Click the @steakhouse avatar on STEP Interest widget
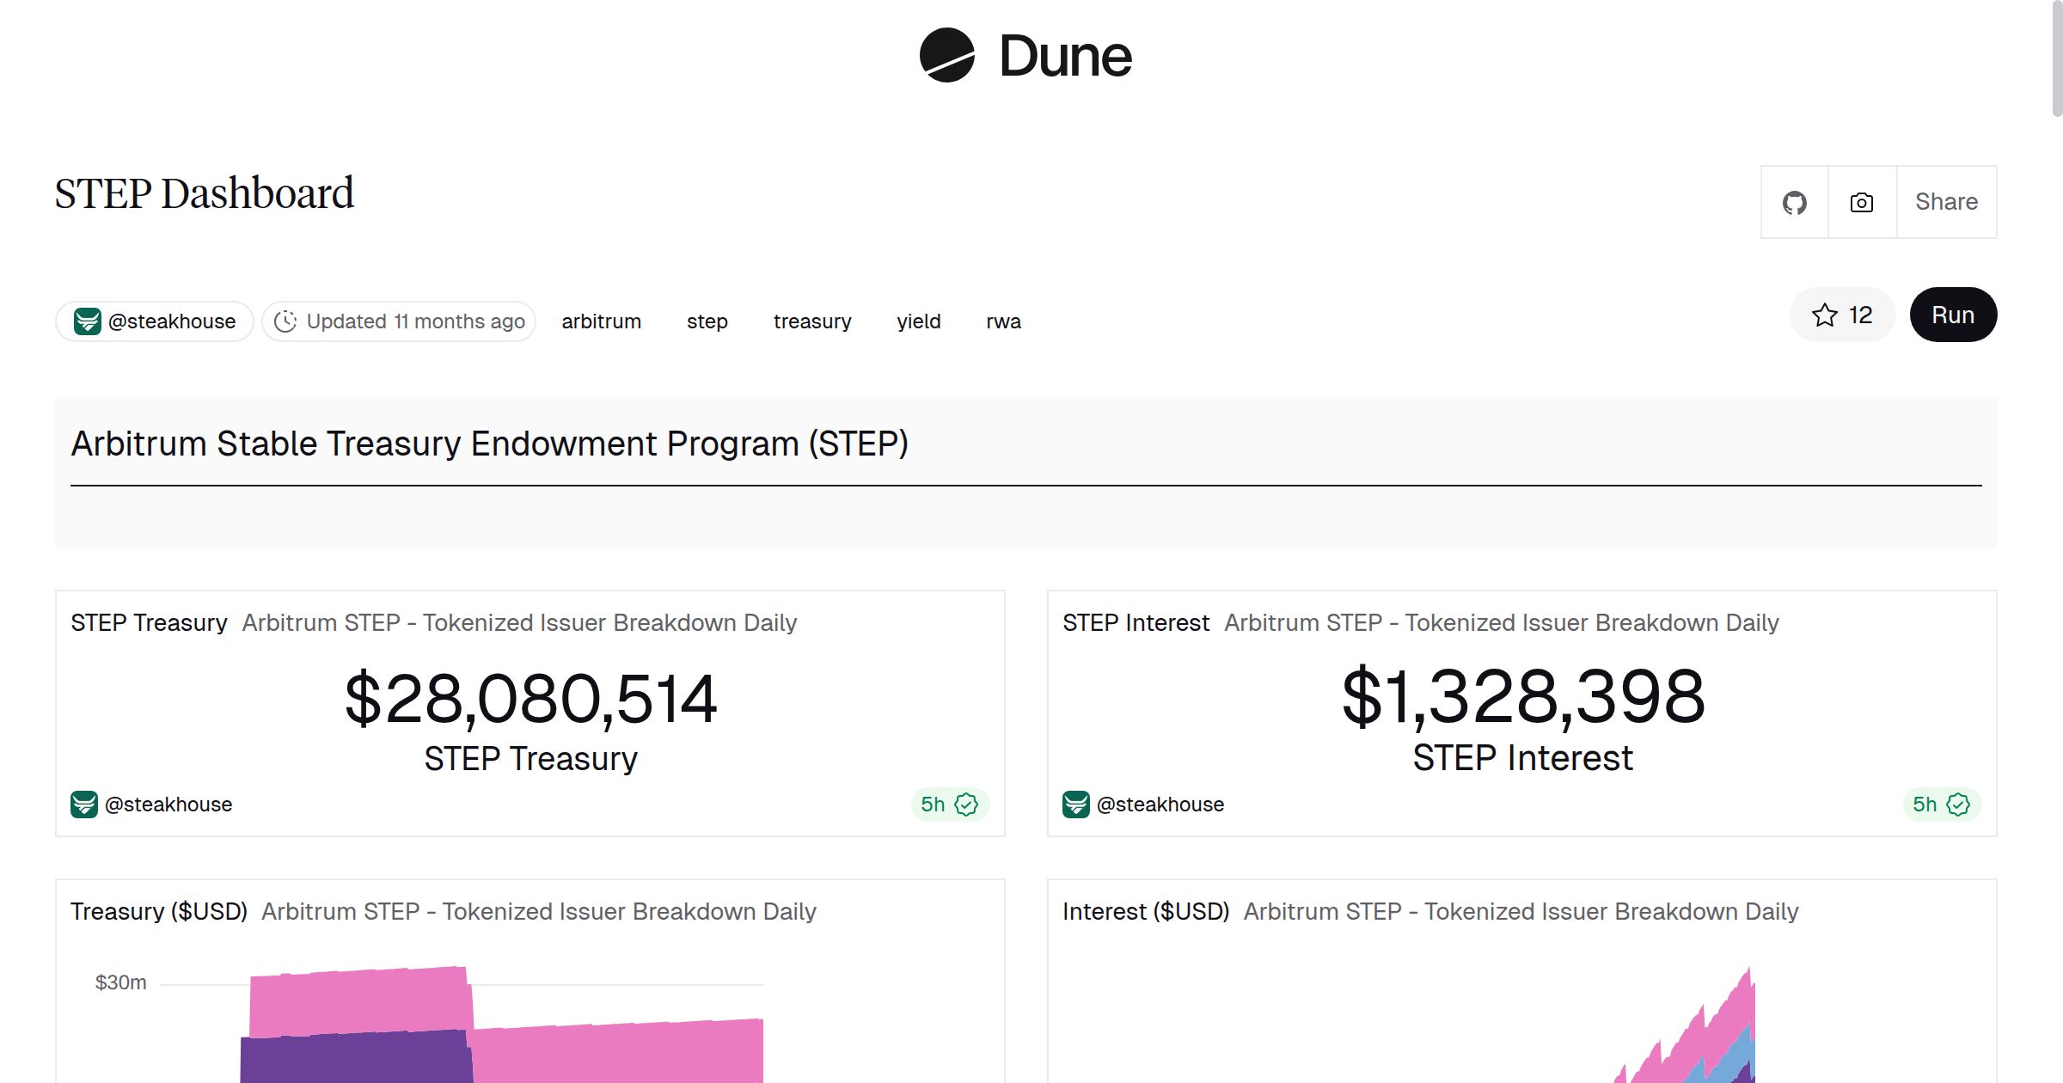 (x=1075, y=805)
